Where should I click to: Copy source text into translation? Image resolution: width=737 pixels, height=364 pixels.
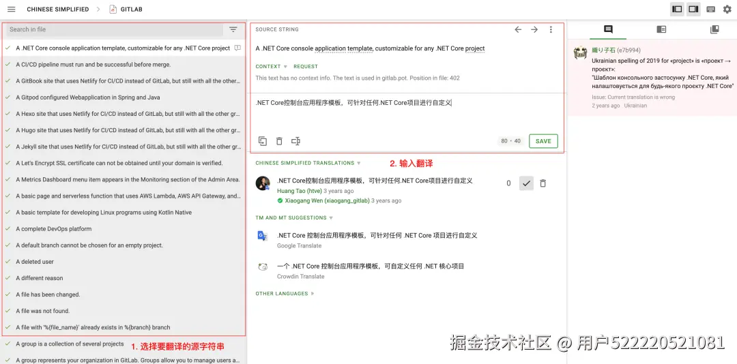263,141
